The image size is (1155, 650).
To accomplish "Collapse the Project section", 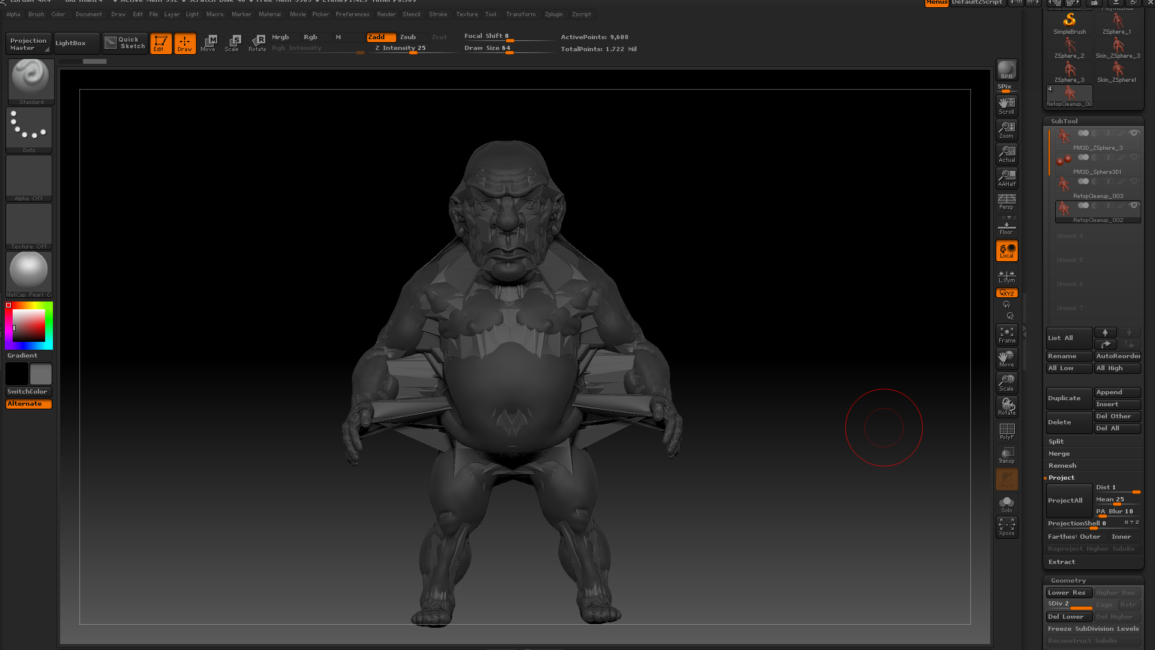I will coord(1061,478).
